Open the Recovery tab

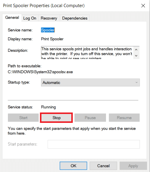[49, 18]
